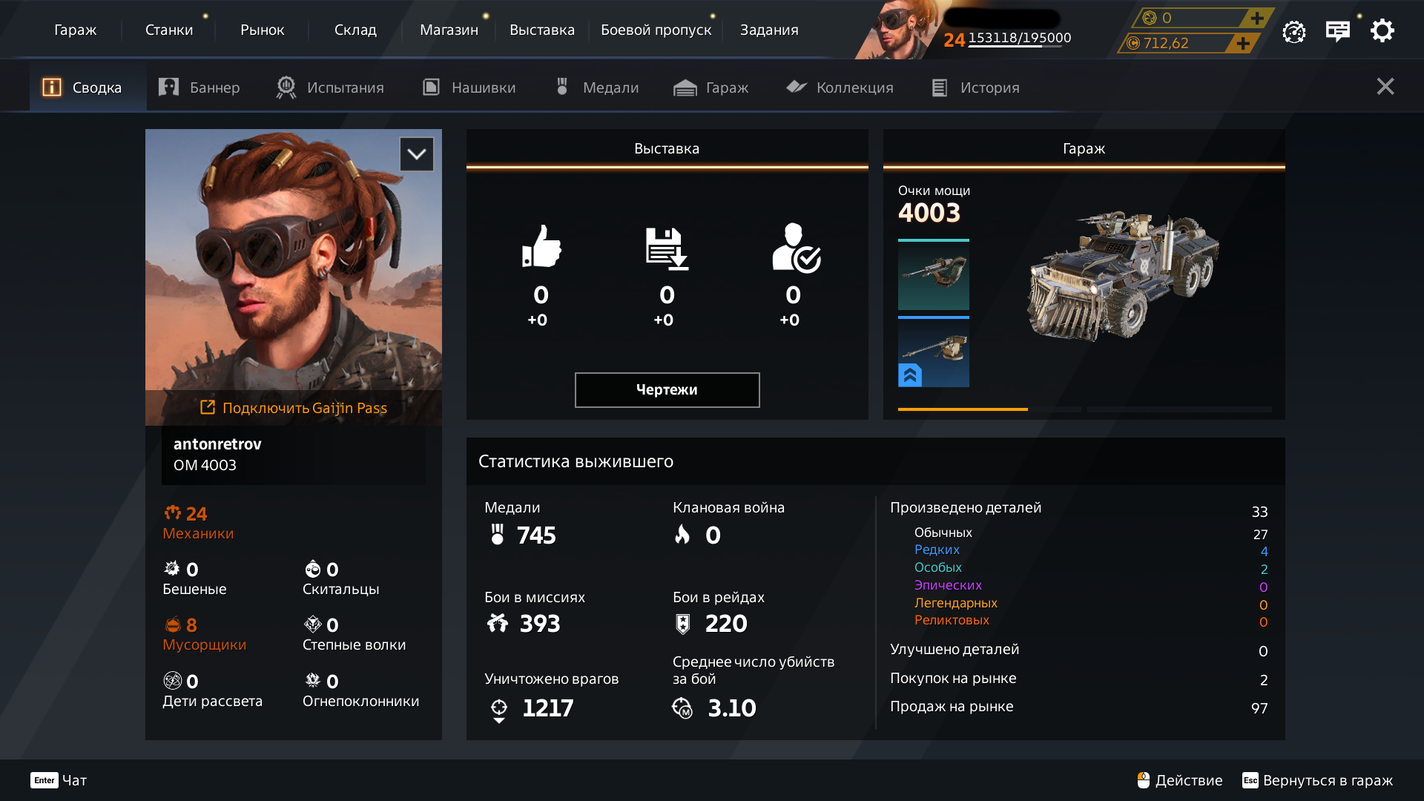Open the Медали tab
The image size is (1424, 801).
pos(596,88)
